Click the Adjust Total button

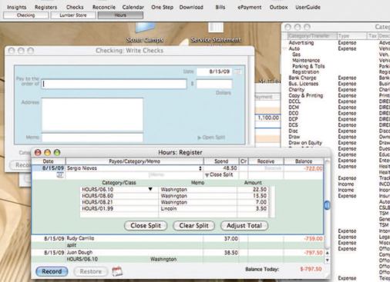(244, 226)
